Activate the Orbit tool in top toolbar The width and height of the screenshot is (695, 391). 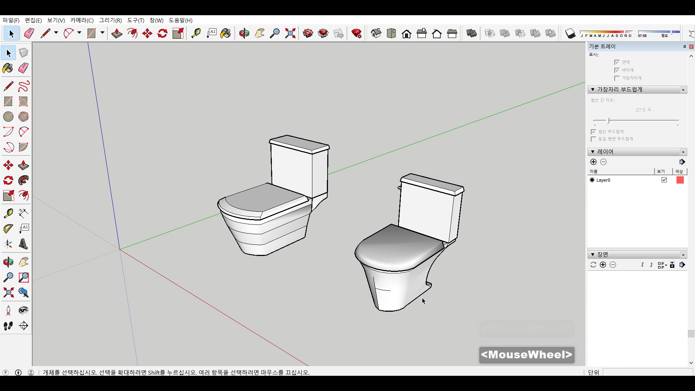pos(244,34)
